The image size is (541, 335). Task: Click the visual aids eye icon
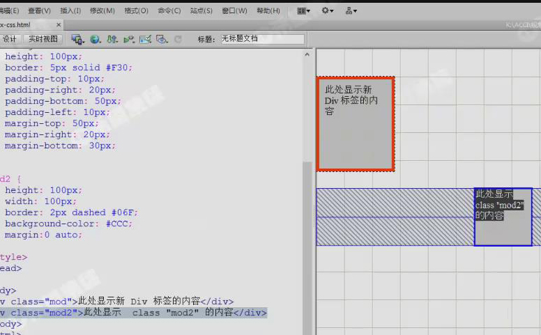coord(162,39)
